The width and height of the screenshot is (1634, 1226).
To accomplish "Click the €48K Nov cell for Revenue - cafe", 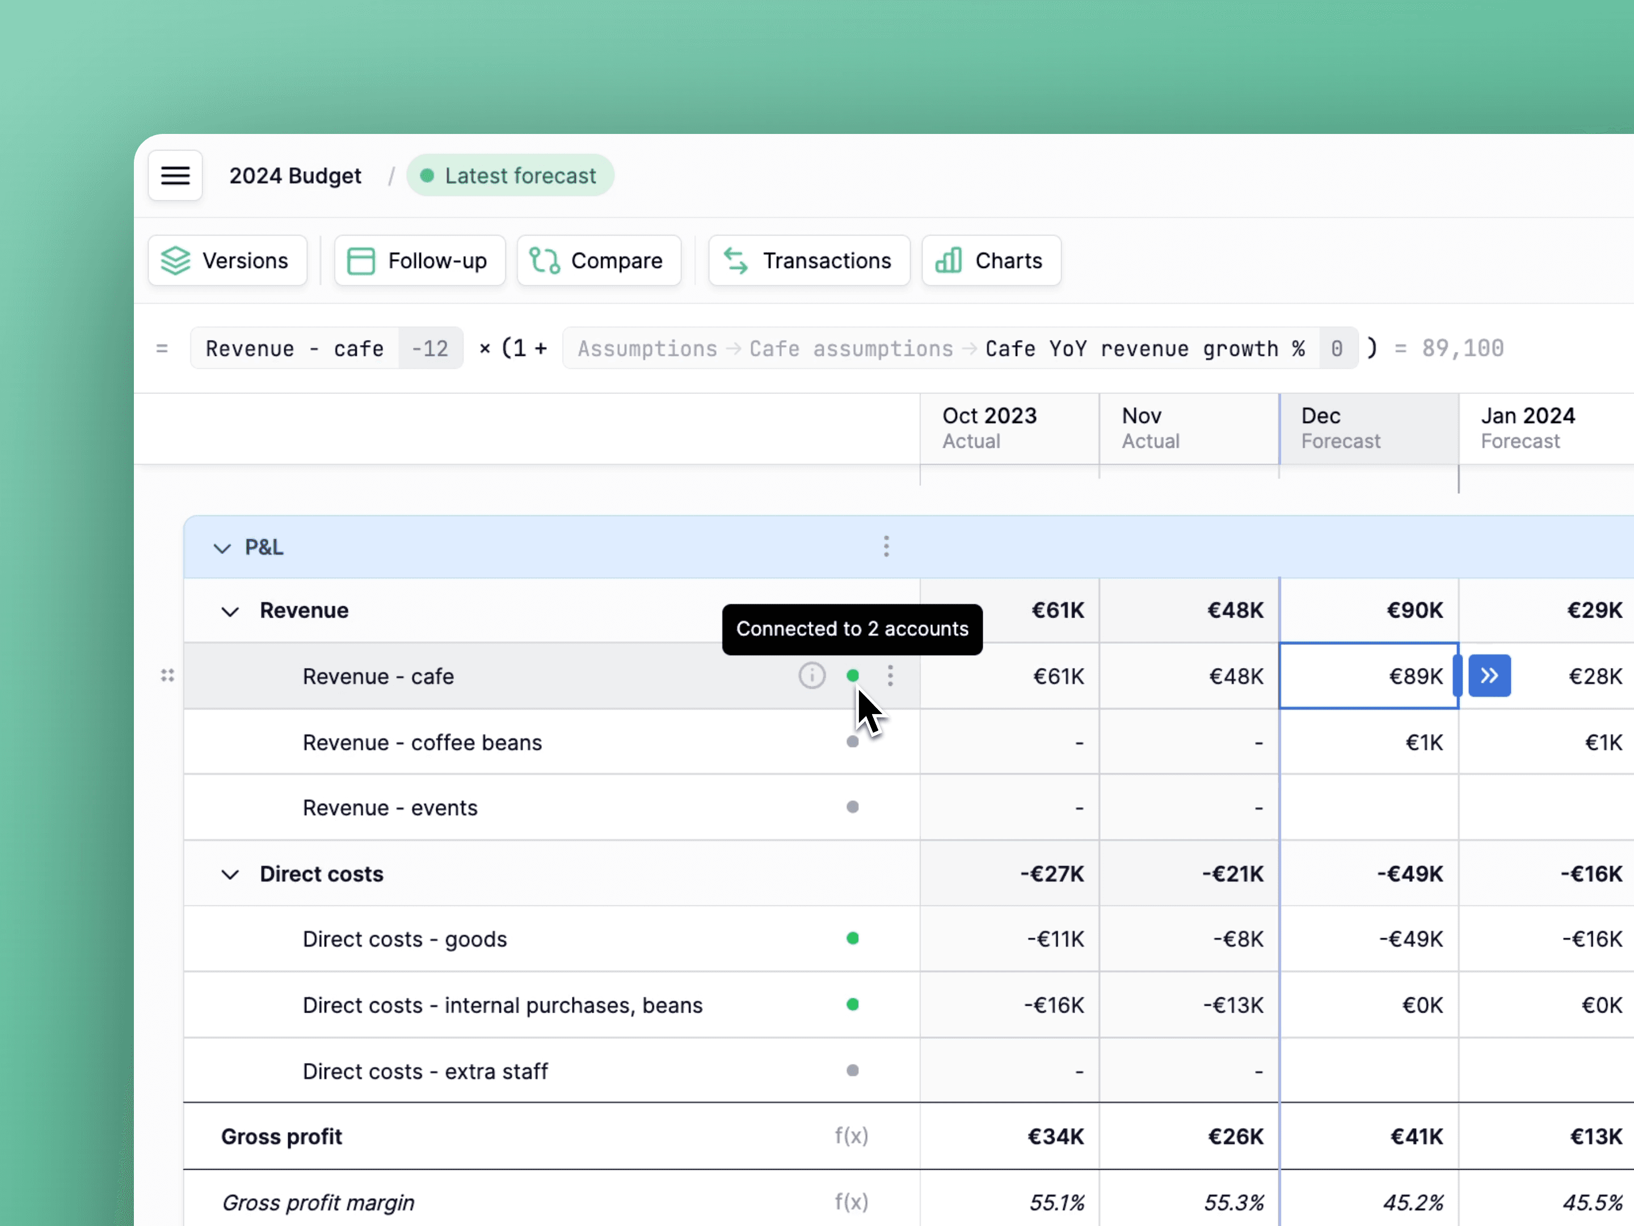I will click(1189, 676).
